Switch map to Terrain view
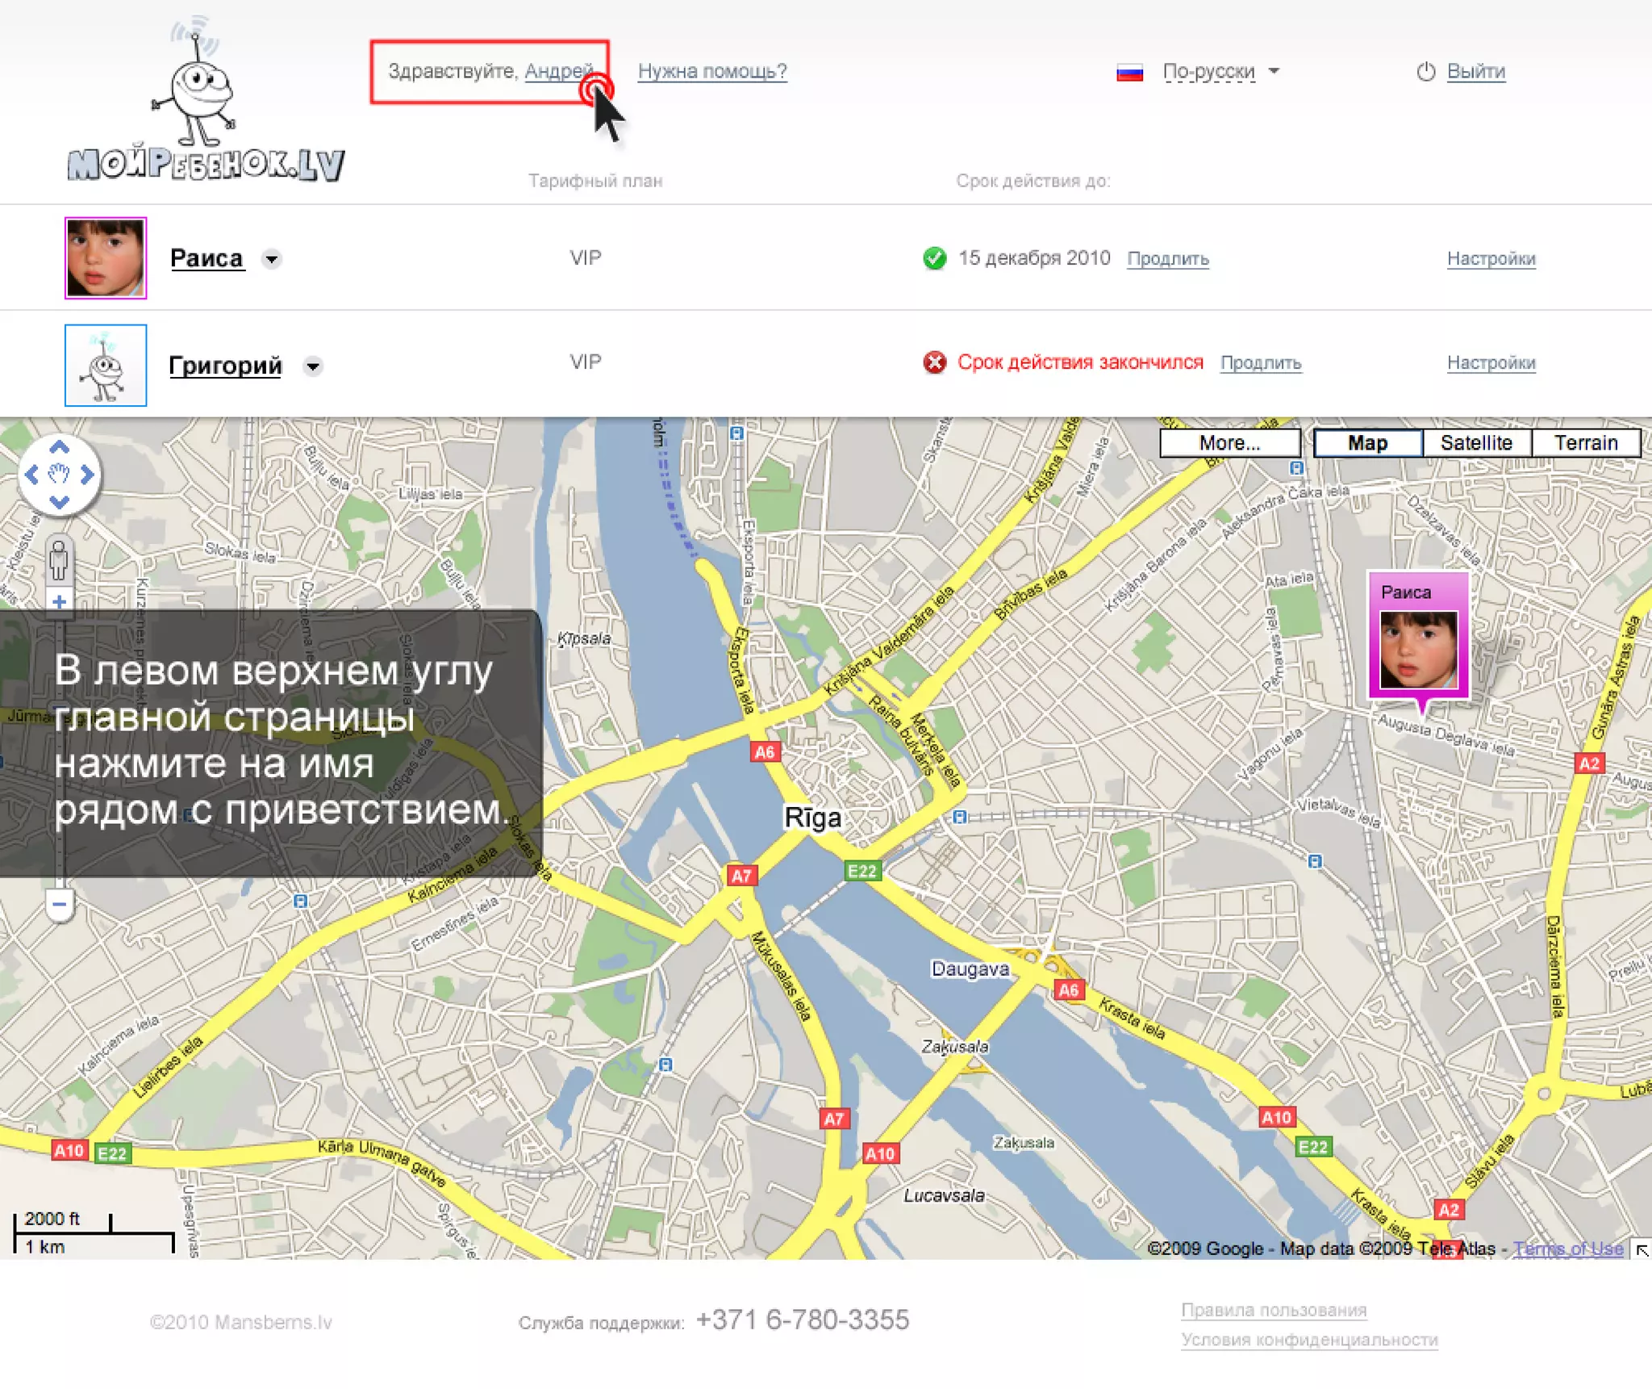This screenshot has width=1652, height=1389. click(1585, 443)
